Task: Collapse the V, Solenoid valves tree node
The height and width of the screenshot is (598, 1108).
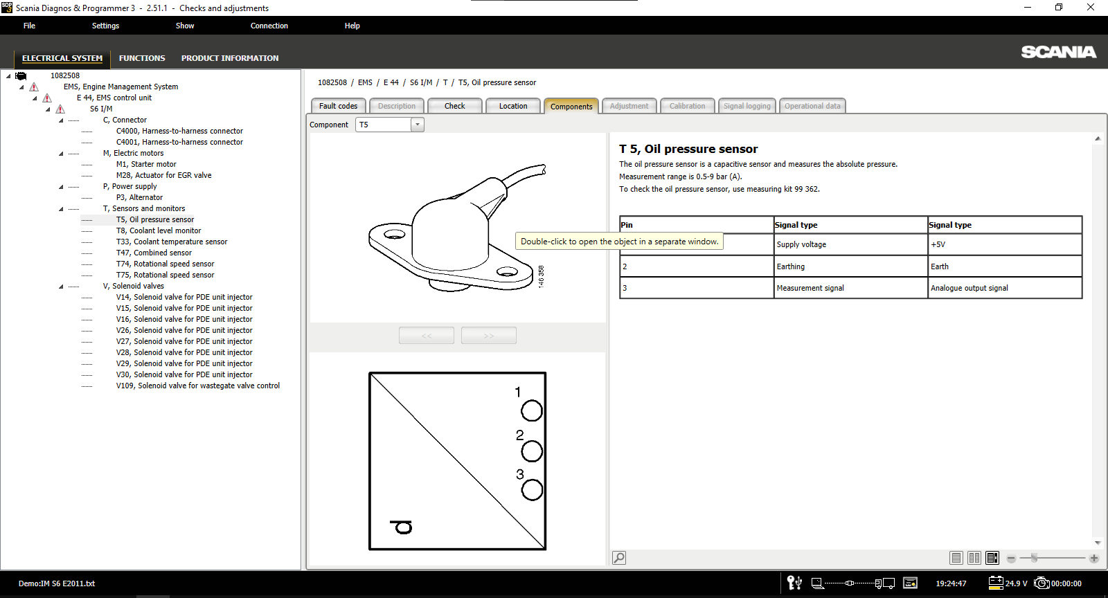Action: pyautogui.click(x=61, y=287)
